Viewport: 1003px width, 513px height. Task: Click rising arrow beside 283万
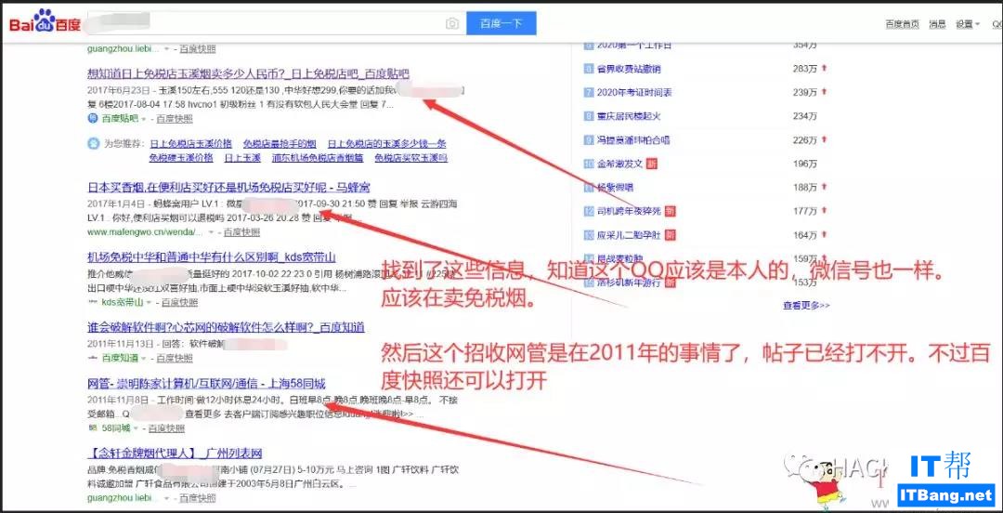(825, 69)
